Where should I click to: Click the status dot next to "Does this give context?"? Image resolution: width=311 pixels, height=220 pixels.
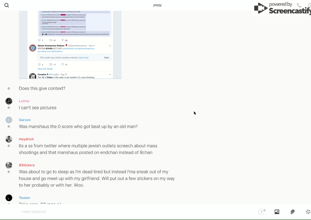point(9,89)
